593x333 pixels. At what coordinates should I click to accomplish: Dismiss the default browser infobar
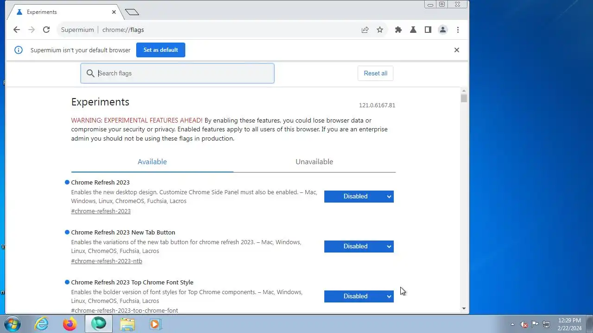click(457, 50)
